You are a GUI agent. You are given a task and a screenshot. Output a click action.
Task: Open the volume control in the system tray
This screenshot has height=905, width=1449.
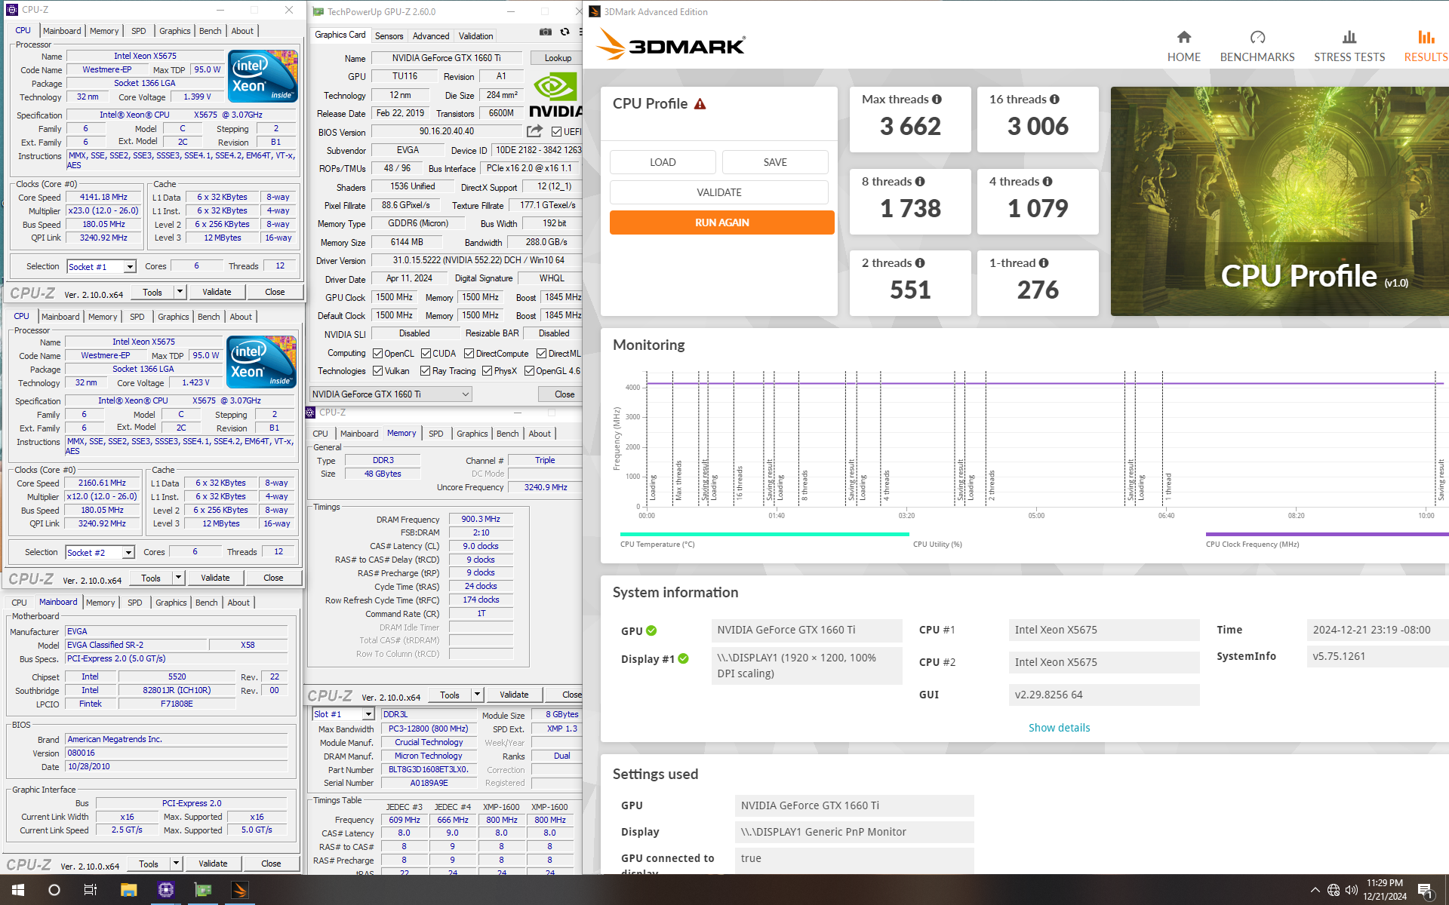point(1352,890)
